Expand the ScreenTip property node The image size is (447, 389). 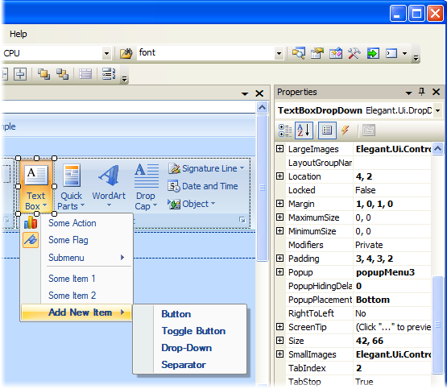click(x=280, y=327)
